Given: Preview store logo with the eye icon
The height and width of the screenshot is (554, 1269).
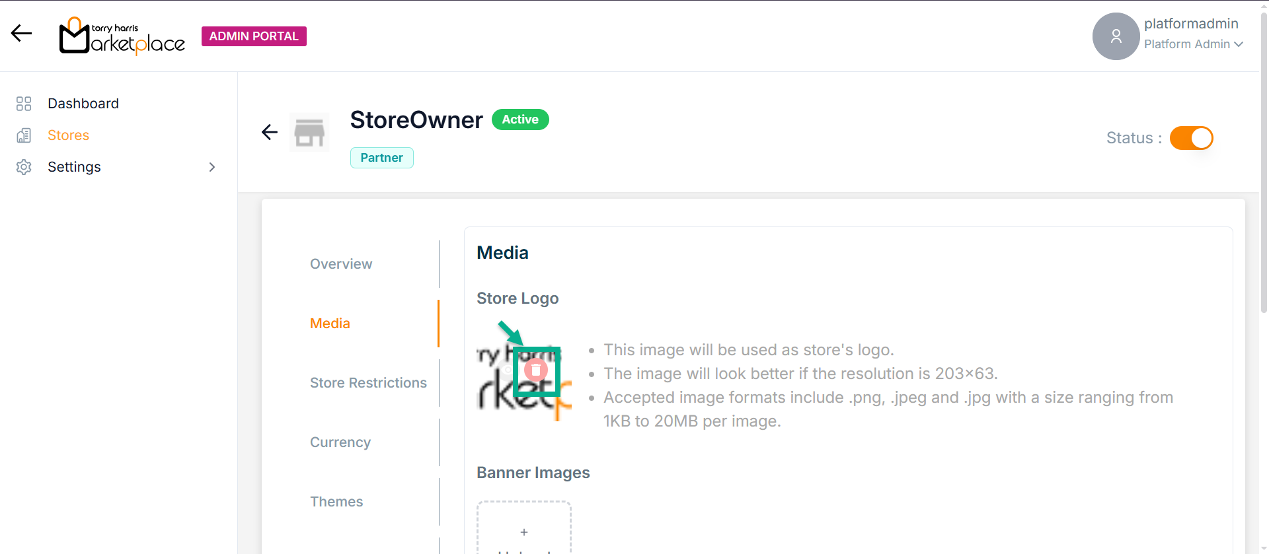Looking at the screenshot, I should [x=508, y=370].
